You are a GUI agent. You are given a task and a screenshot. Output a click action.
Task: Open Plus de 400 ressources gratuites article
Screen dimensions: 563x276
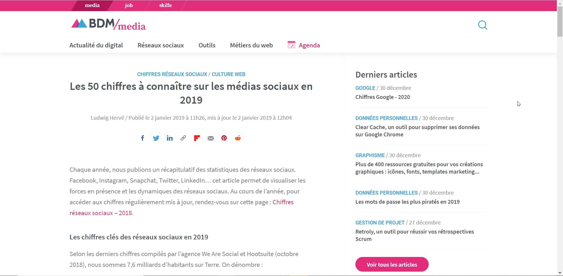[x=419, y=168]
